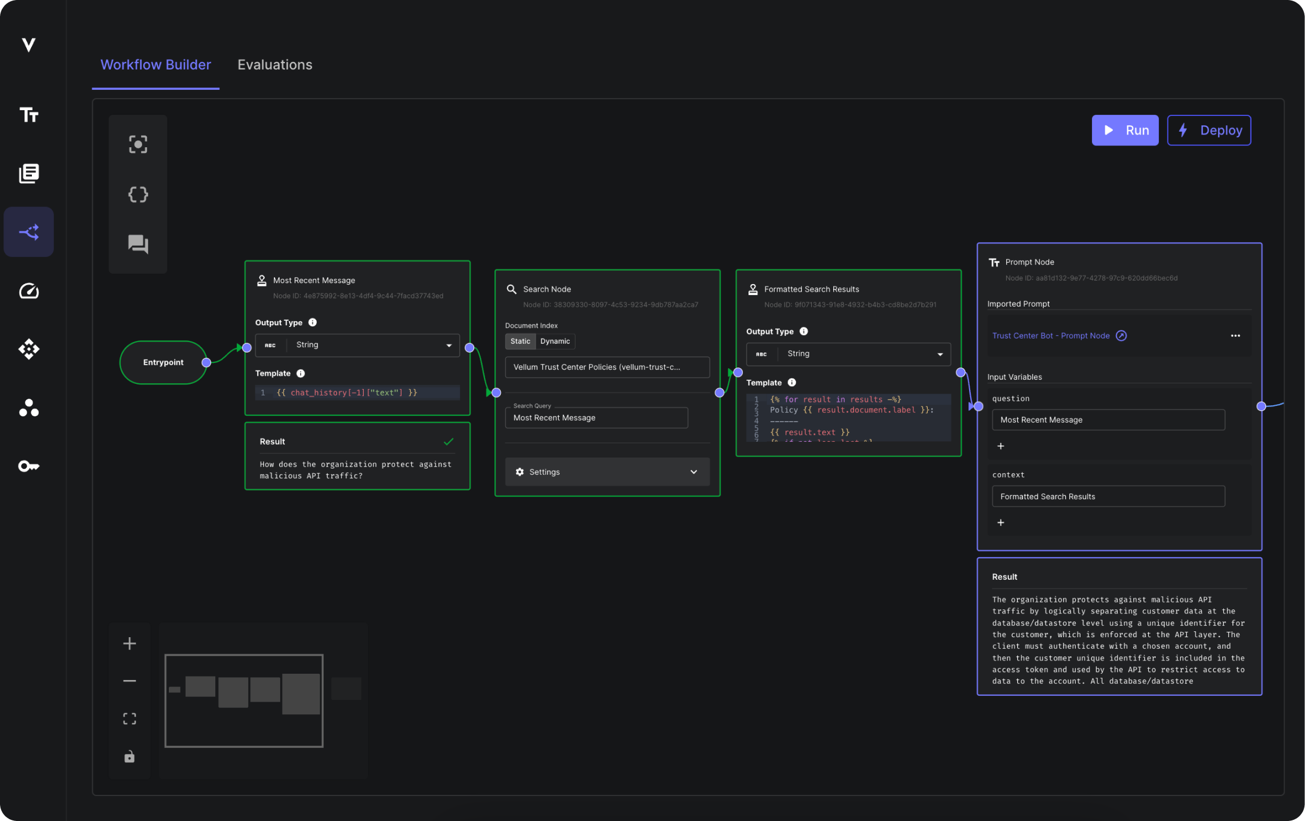
Task: Click the focus/center node tool icon
Action: coord(138,144)
